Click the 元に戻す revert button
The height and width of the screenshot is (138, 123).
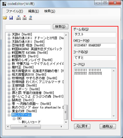(82, 126)
